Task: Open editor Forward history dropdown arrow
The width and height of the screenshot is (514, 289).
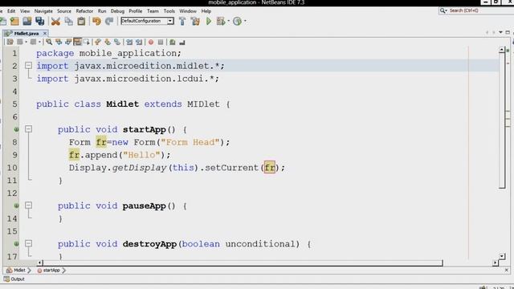Action: coord(39,42)
